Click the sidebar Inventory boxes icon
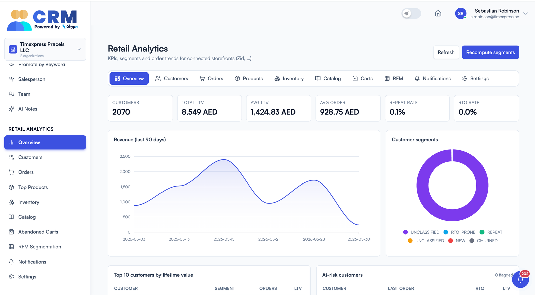The height and width of the screenshot is (295, 535). click(x=11, y=202)
